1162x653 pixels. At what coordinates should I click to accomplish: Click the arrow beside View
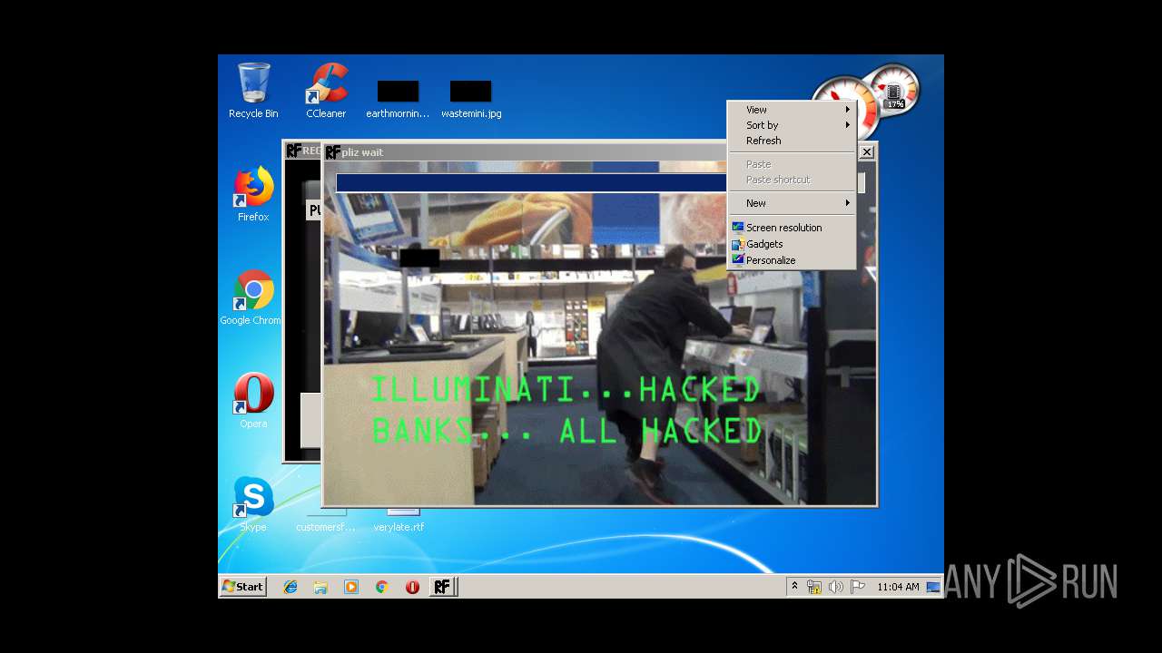(x=848, y=110)
